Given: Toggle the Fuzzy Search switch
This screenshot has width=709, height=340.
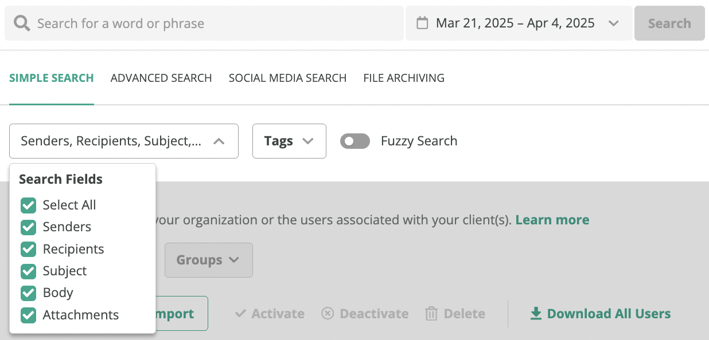Looking at the screenshot, I should coord(355,141).
